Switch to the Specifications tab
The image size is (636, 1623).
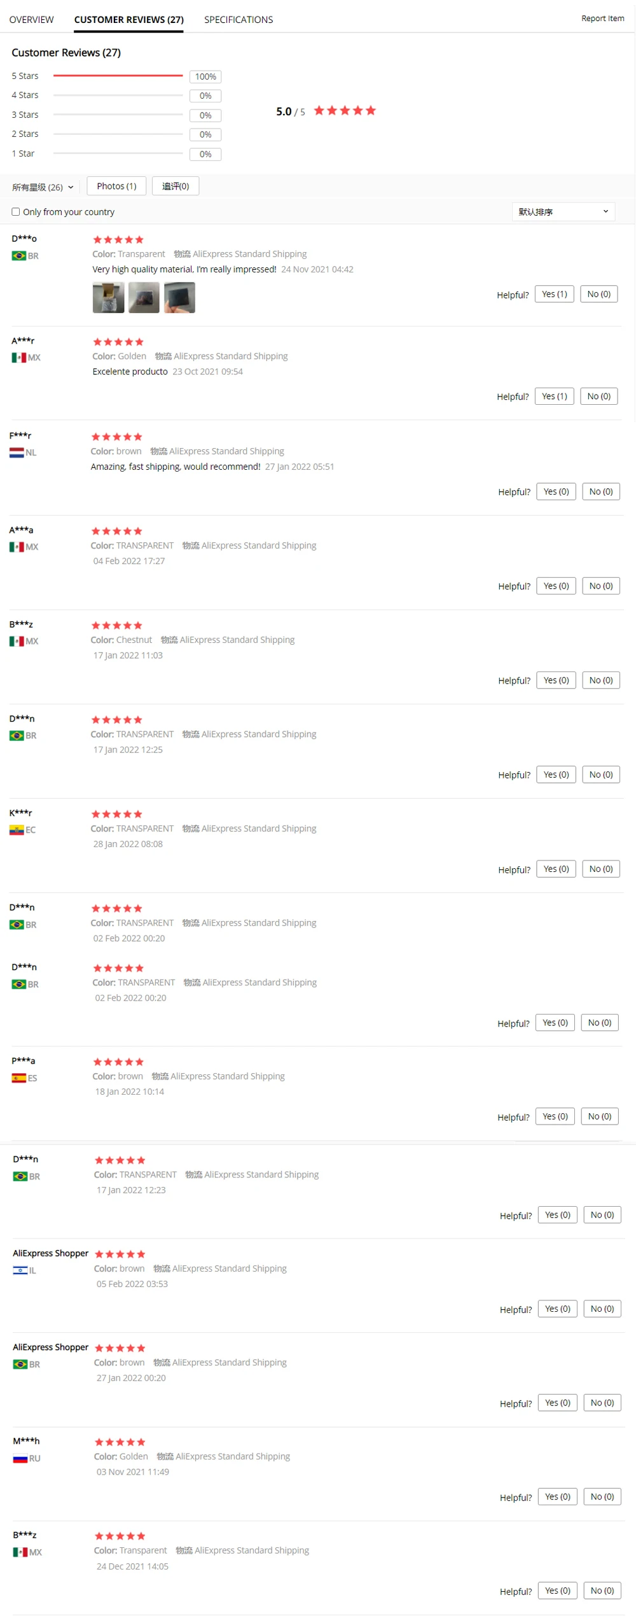click(238, 20)
